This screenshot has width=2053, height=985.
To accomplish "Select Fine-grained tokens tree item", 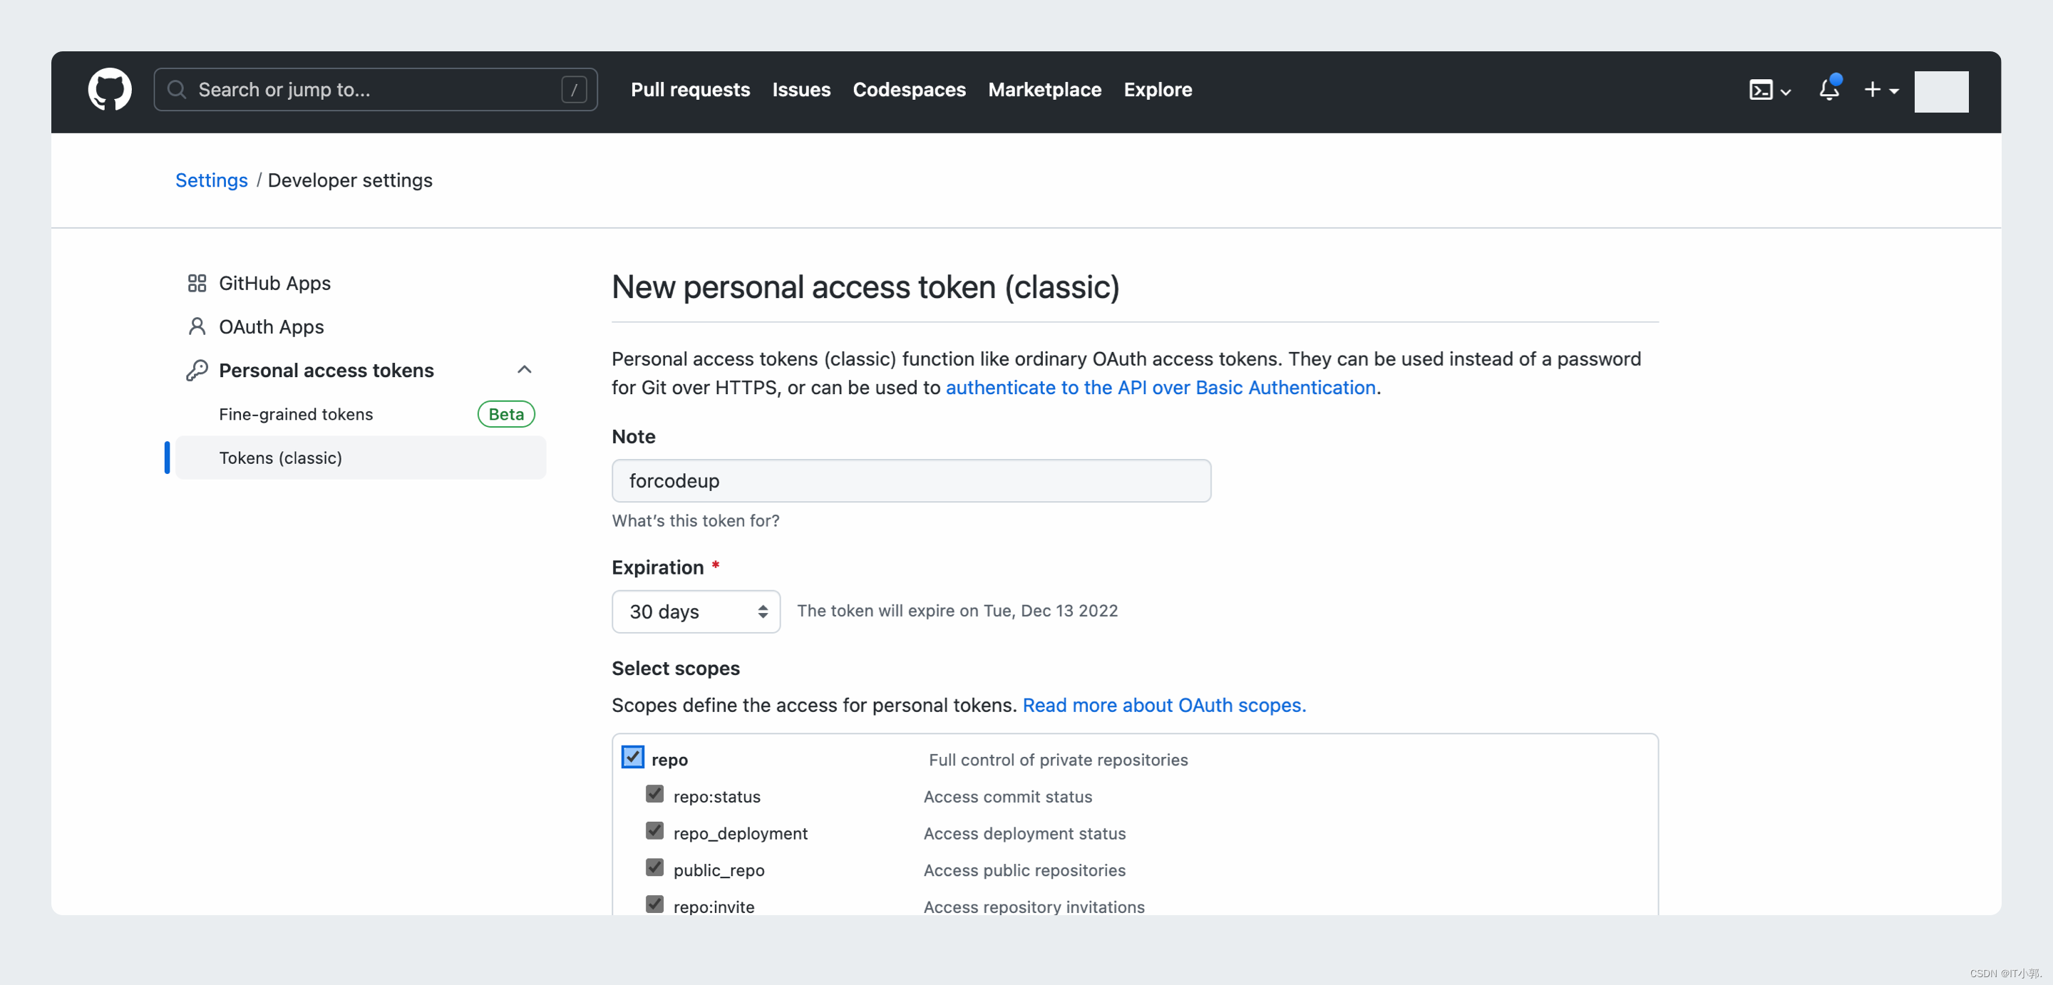I will (294, 414).
